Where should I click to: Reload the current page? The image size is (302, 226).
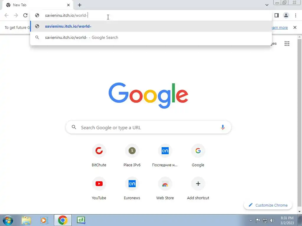[x=25, y=15]
